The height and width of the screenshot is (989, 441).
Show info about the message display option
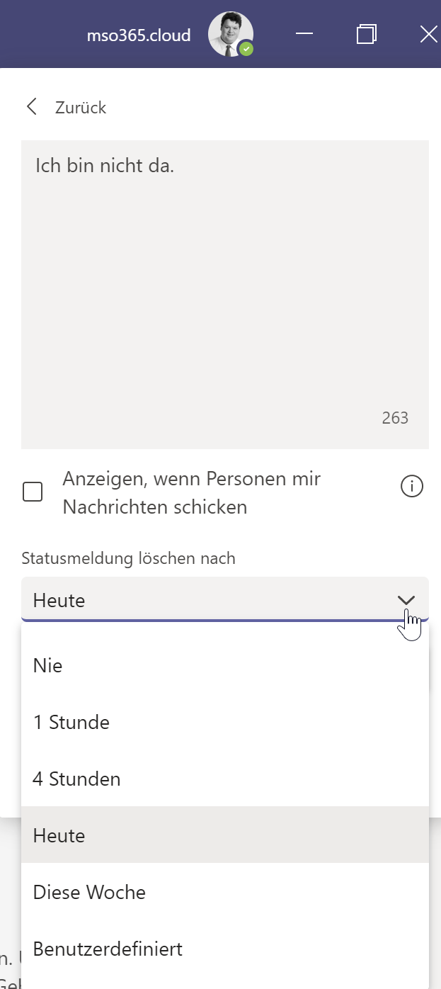coord(412,487)
